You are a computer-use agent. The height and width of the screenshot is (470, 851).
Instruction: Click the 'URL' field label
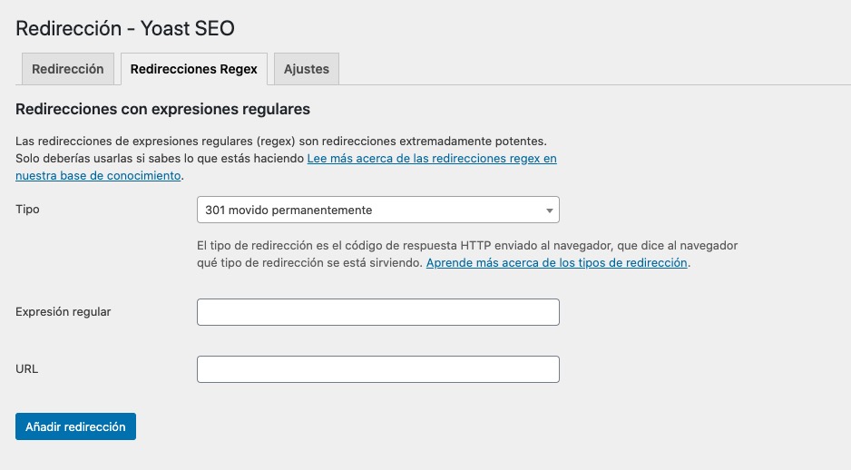pyautogui.click(x=27, y=368)
